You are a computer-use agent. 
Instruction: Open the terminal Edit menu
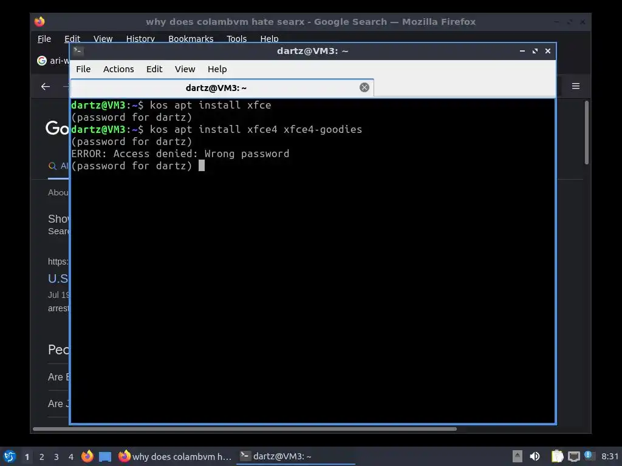pyautogui.click(x=154, y=69)
